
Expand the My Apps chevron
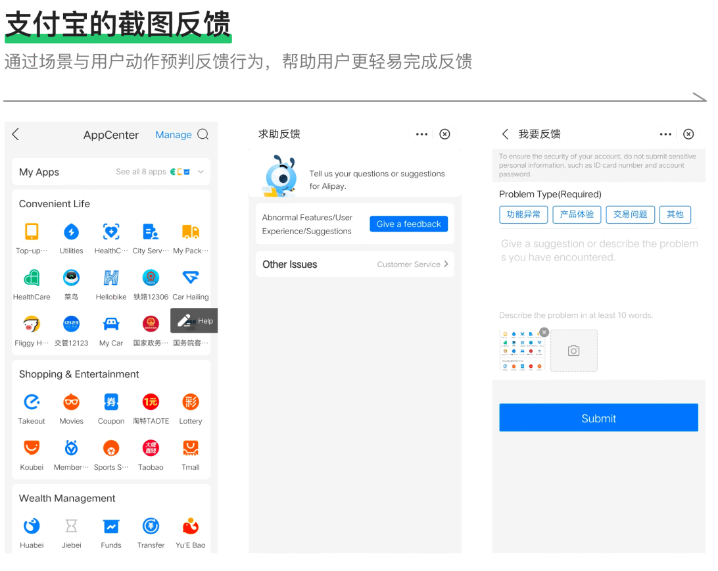[201, 172]
